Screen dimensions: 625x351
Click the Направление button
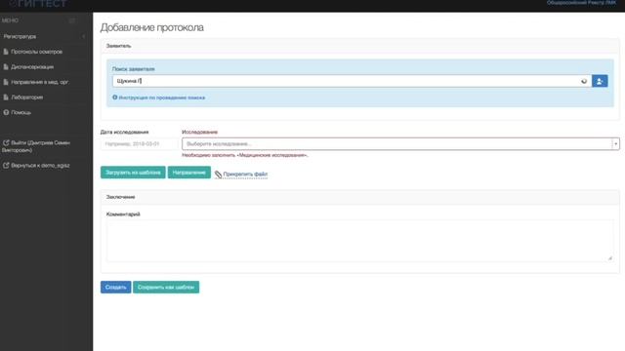click(188, 173)
